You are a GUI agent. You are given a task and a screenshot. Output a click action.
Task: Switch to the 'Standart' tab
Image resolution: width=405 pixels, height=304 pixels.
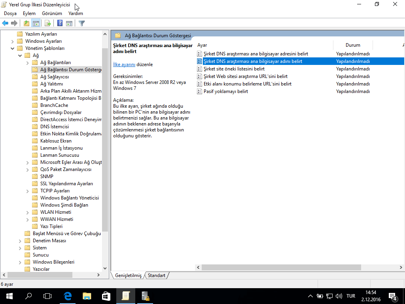click(157, 275)
